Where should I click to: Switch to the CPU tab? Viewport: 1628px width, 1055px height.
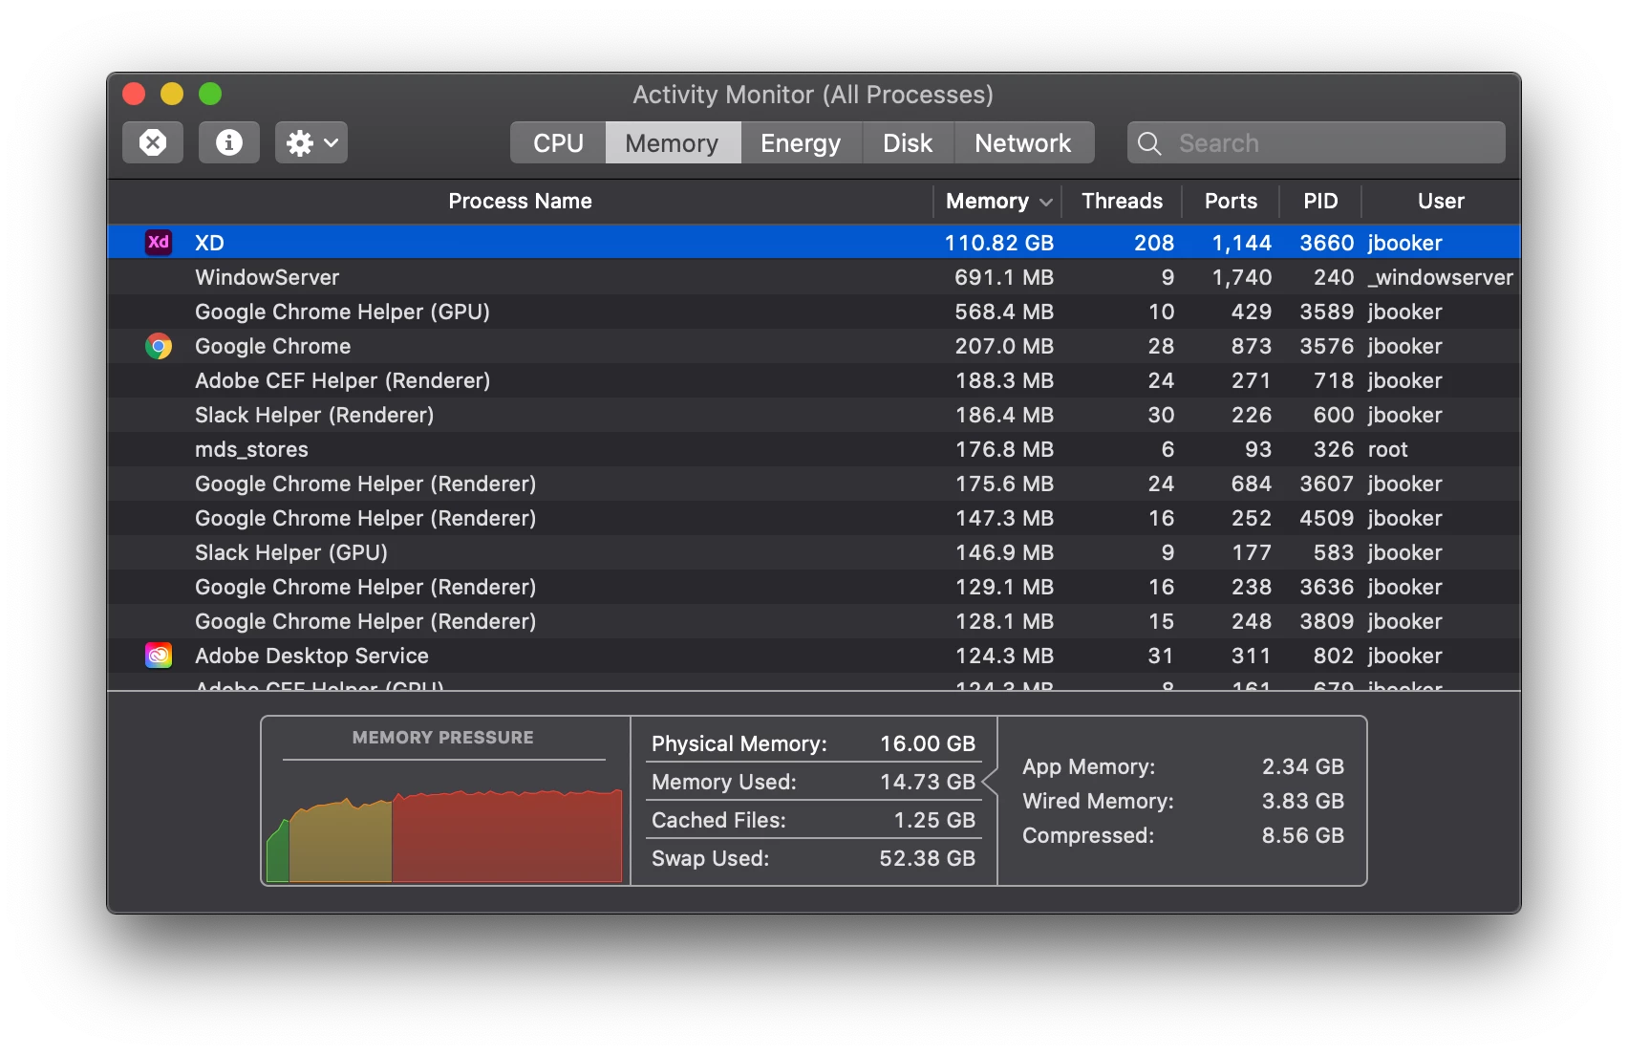[x=558, y=142]
